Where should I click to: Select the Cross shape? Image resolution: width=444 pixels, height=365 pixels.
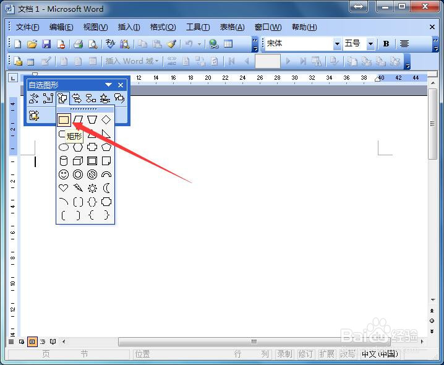click(x=92, y=147)
